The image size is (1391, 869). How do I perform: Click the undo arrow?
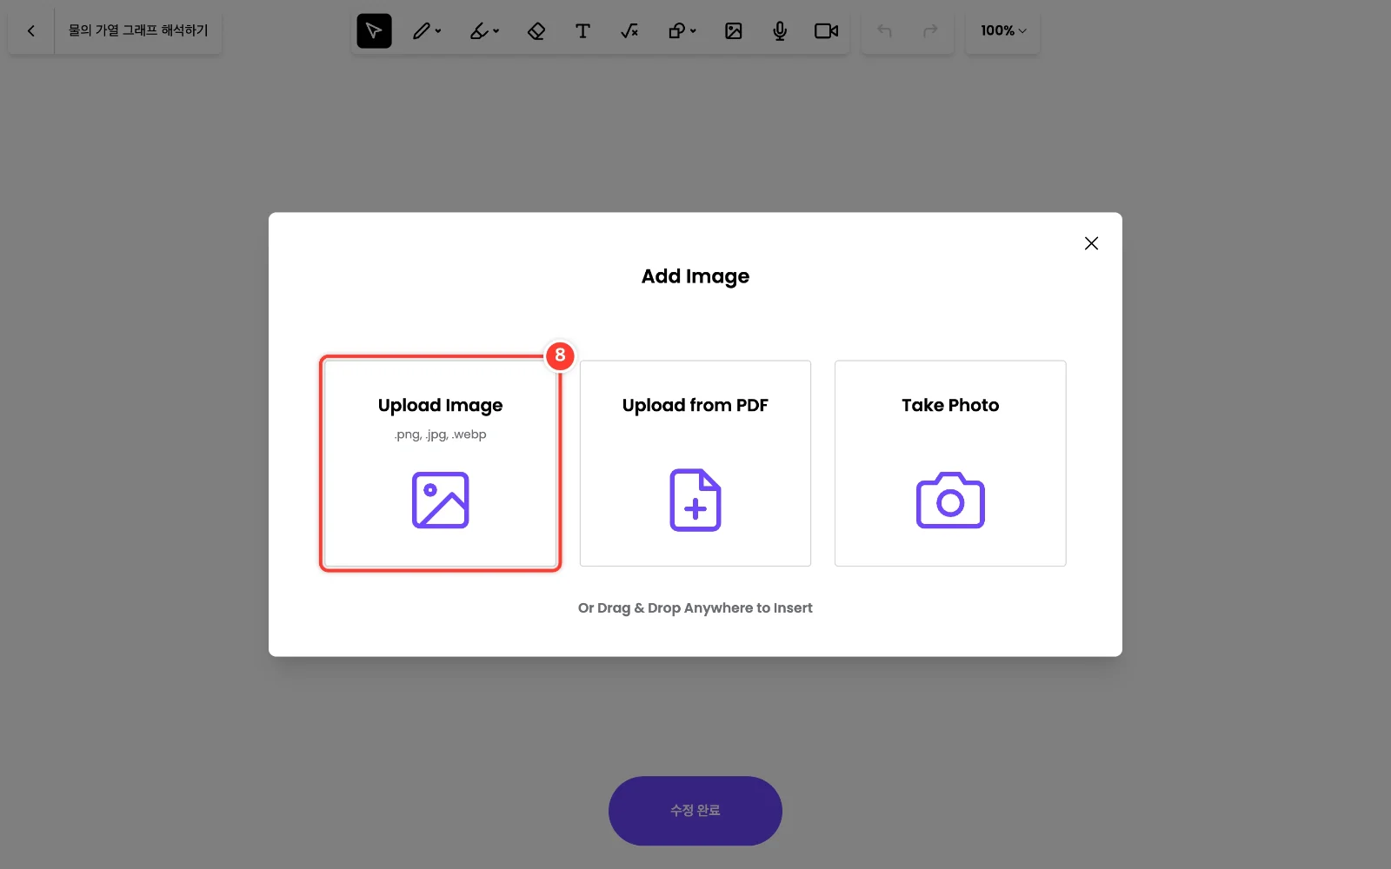(885, 31)
